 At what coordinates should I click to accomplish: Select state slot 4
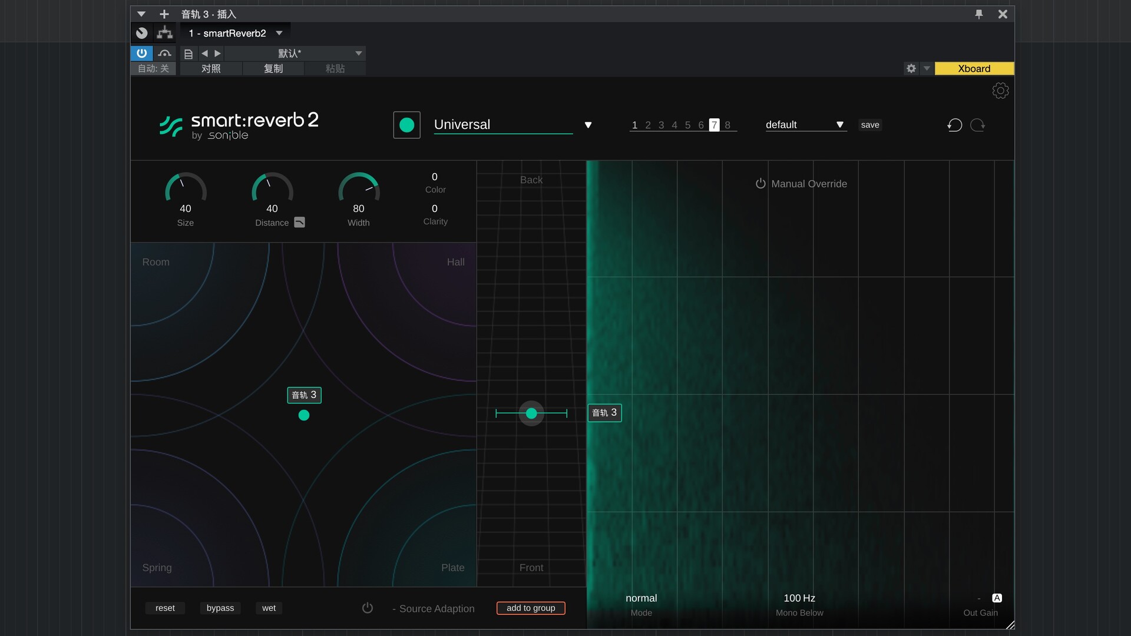674,125
